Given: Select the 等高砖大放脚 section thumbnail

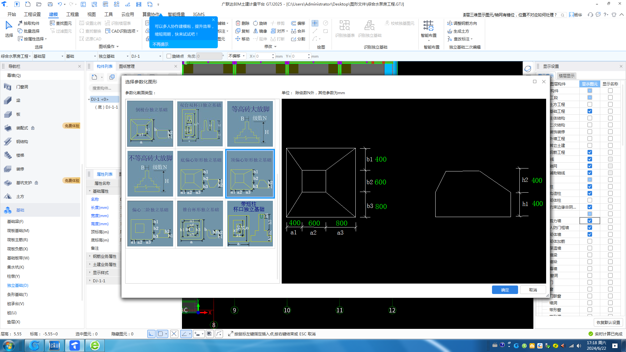Looking at the screenshot, I should (x=250, y=124).
